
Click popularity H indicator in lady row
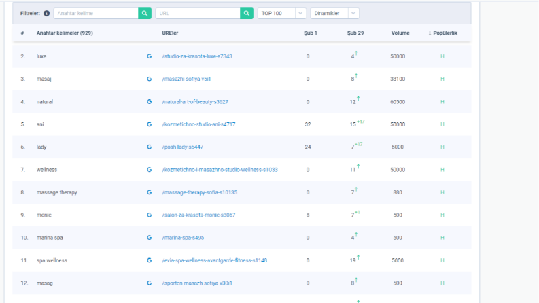point(442,147)
